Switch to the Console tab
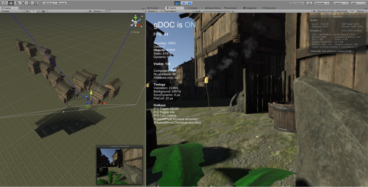Screen dimensions: 368x187 coord(192,8)
